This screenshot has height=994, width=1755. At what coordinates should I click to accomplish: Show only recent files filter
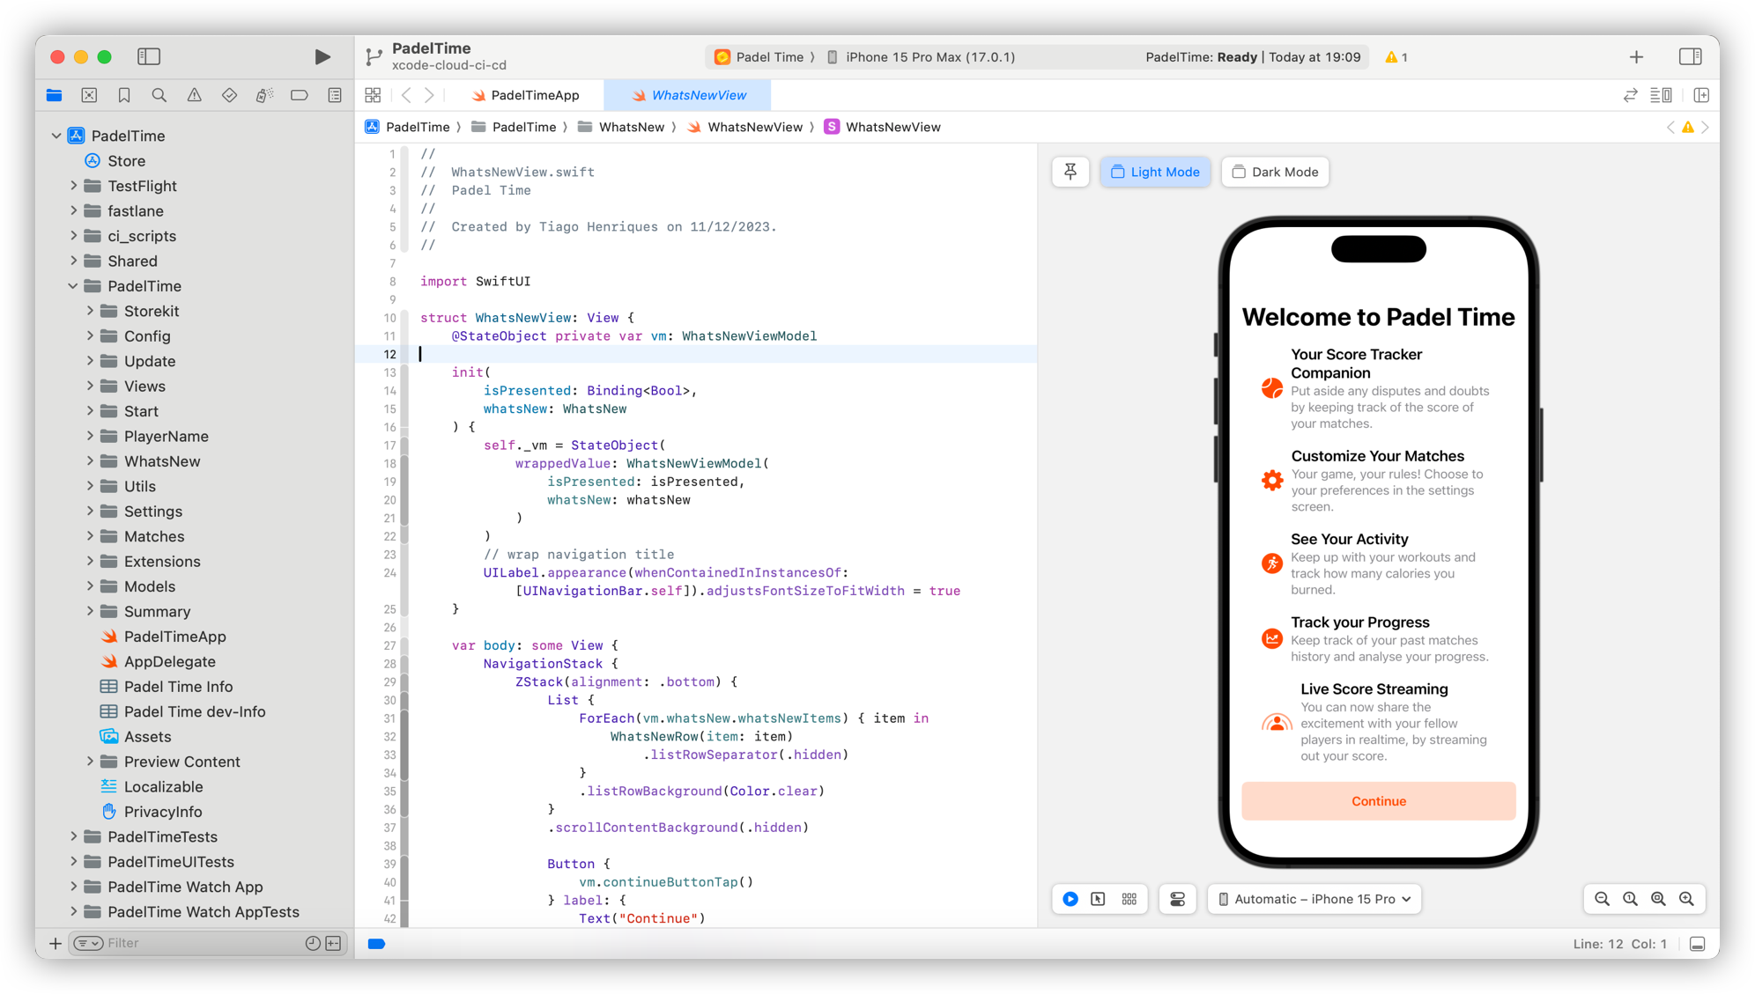click(313, 943)
